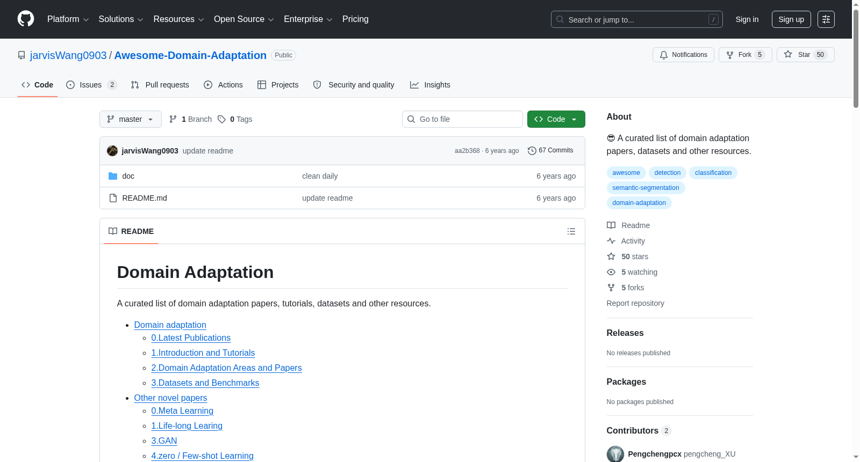
Task: Click the aa2b368 commit hash
Action: point(467,151)
